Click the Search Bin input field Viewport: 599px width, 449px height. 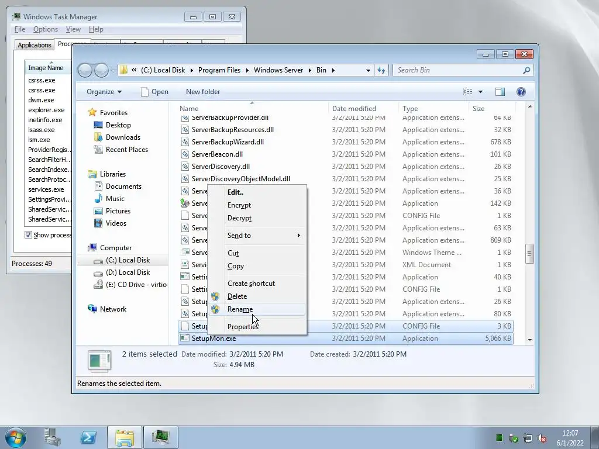pyautogui.click(x=456, y=70)
